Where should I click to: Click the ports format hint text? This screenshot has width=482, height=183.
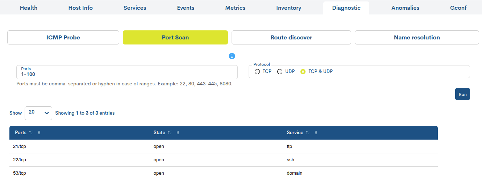tap(124, 84)
